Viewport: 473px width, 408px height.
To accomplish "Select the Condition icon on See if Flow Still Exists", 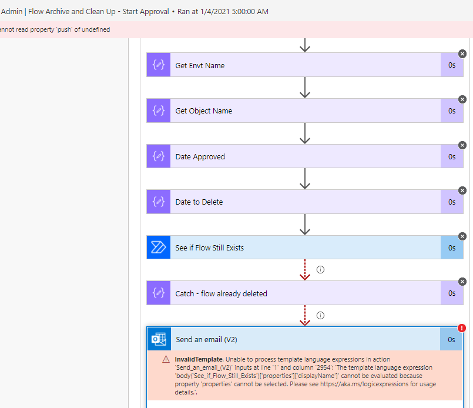I will (x=157, y=247).
